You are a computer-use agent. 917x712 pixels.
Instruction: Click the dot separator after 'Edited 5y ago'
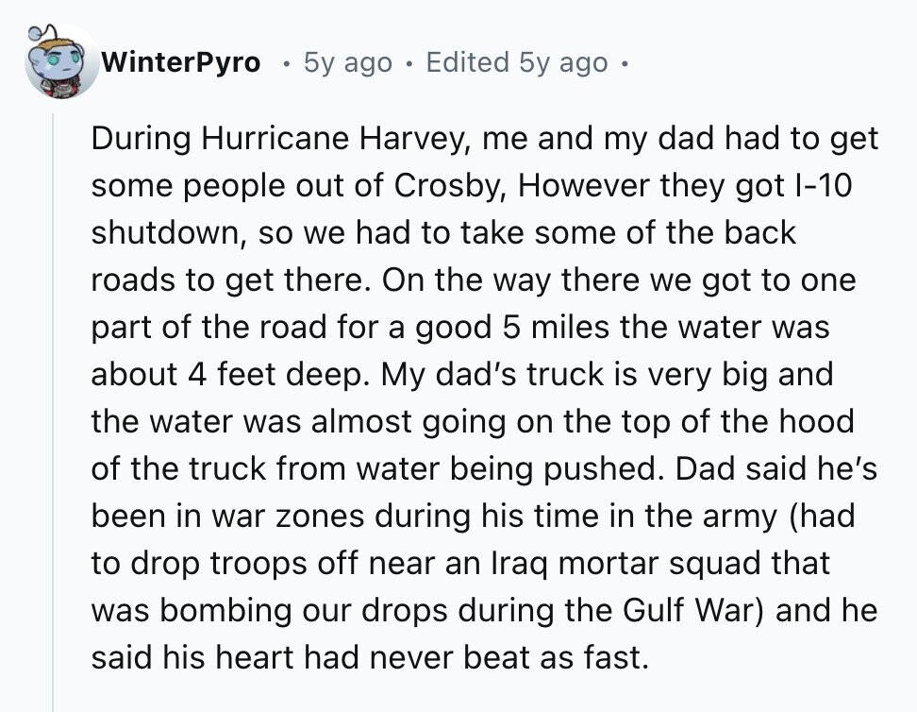[x=625, y=63]
